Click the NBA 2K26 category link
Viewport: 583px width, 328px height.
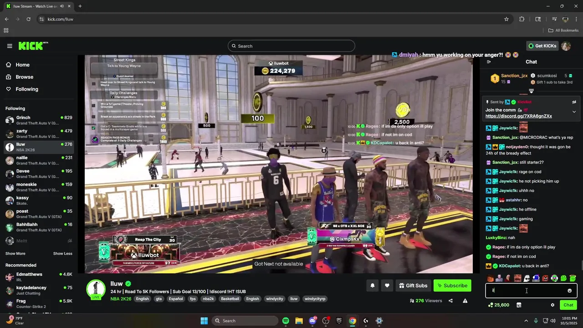point(121,299)
